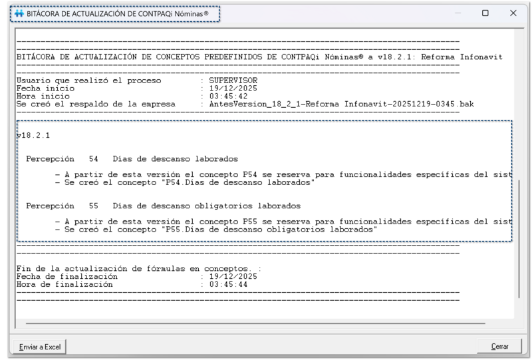
Task: Click the Fecha inicio 19/12/2025 value
Action: click(x=233, y=89)
